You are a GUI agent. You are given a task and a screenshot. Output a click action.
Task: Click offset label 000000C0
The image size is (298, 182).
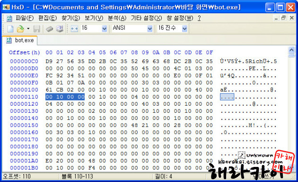[x=24, y=61]
